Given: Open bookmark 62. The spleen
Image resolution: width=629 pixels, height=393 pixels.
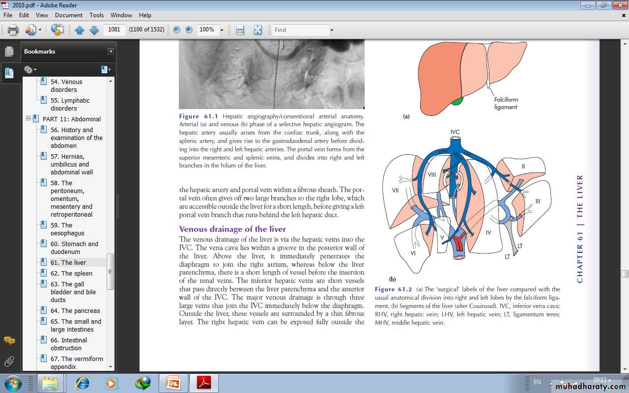Looking at the screenshot, I should 71,273.
